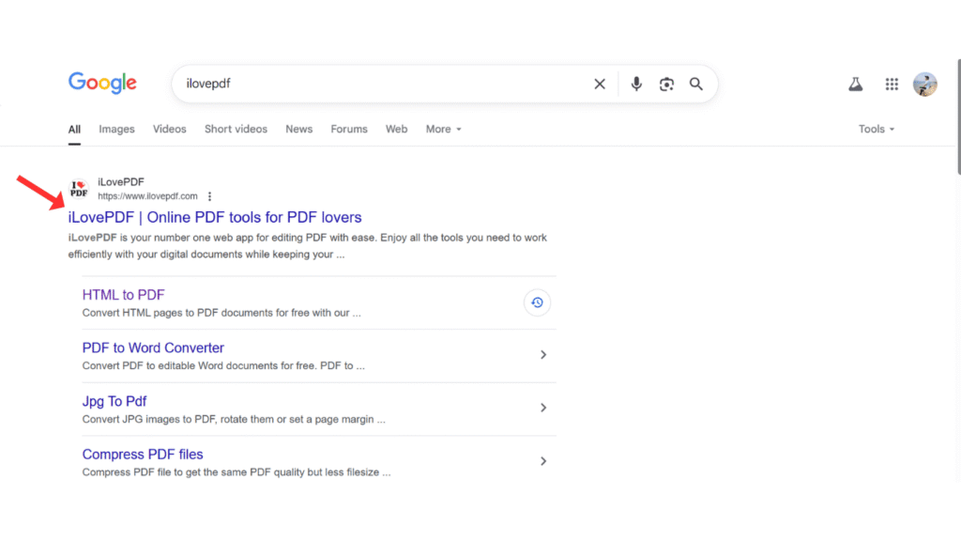Submit search with magnifying glass icon
Image resolution: width=961 pixels, height=541 pixels.
click(x=695, y=84)
